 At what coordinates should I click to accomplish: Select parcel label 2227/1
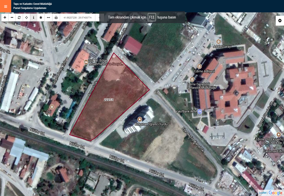point(109,100)
